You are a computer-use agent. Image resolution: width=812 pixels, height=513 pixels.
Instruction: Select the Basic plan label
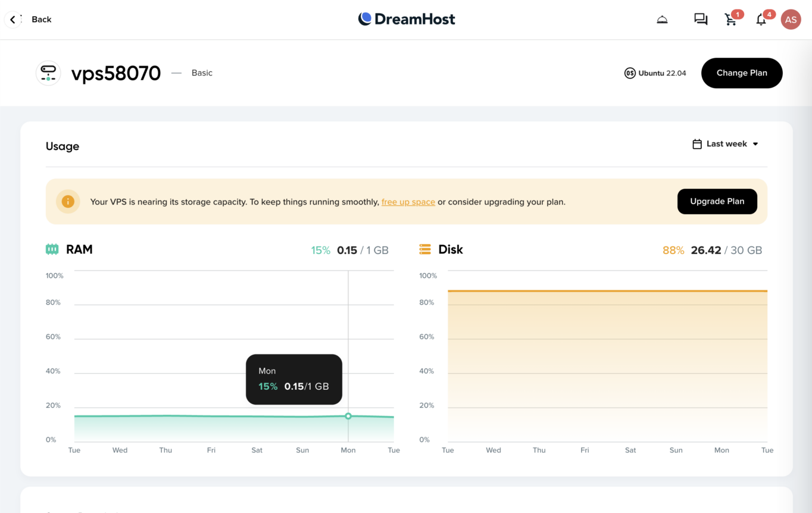click(x=202, y=73)
